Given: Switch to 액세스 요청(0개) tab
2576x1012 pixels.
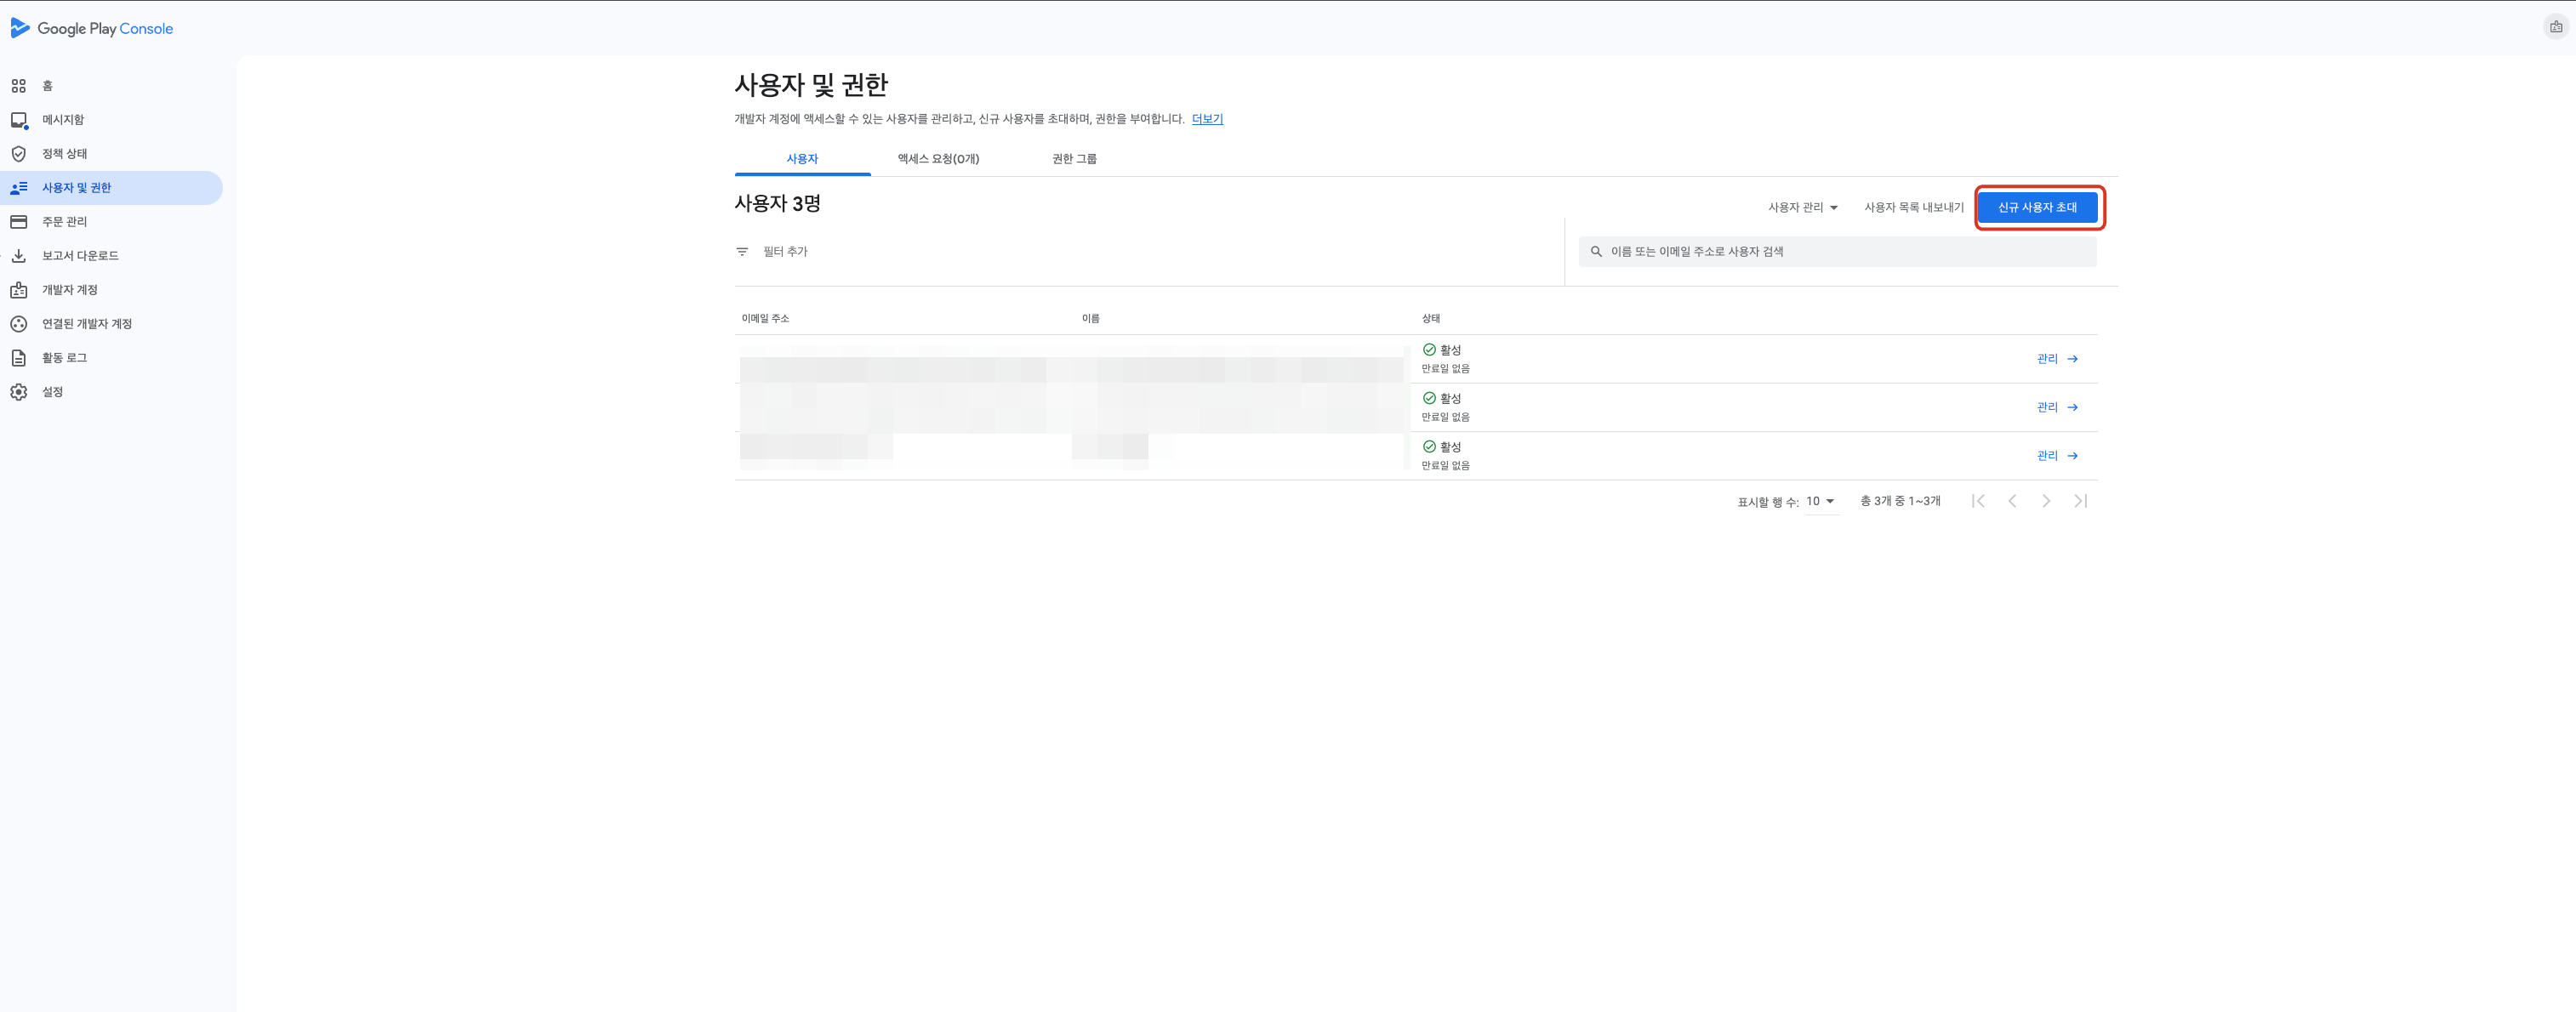Looking at the screenshot, I should coord(937,159).
